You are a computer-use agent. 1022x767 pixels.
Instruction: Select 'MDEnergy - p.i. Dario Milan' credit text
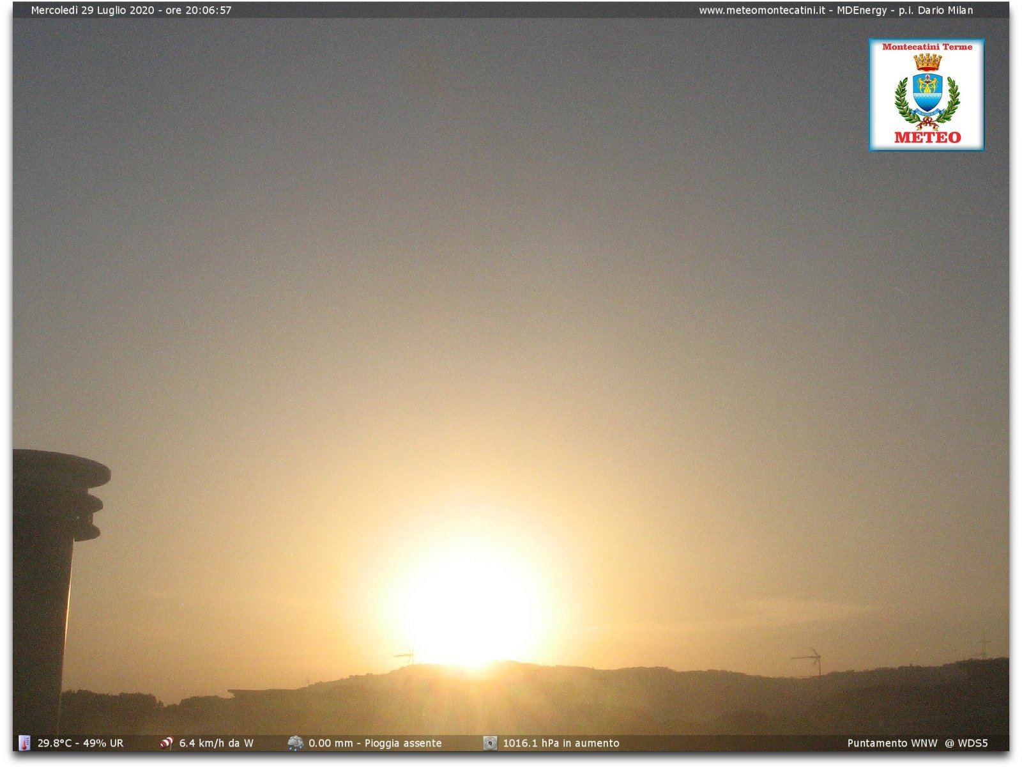tap(905, 10)
